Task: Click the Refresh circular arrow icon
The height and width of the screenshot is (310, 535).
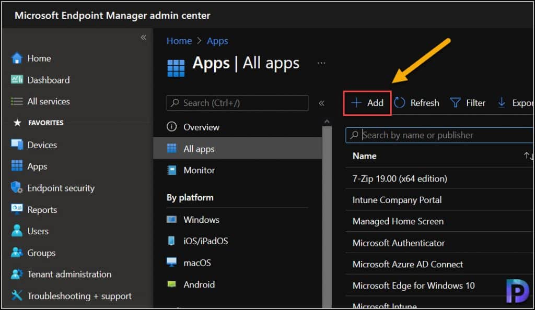Action: click(400, 102)
